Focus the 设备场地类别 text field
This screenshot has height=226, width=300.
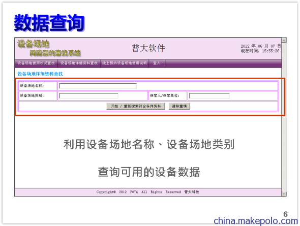tap(88, 95)
